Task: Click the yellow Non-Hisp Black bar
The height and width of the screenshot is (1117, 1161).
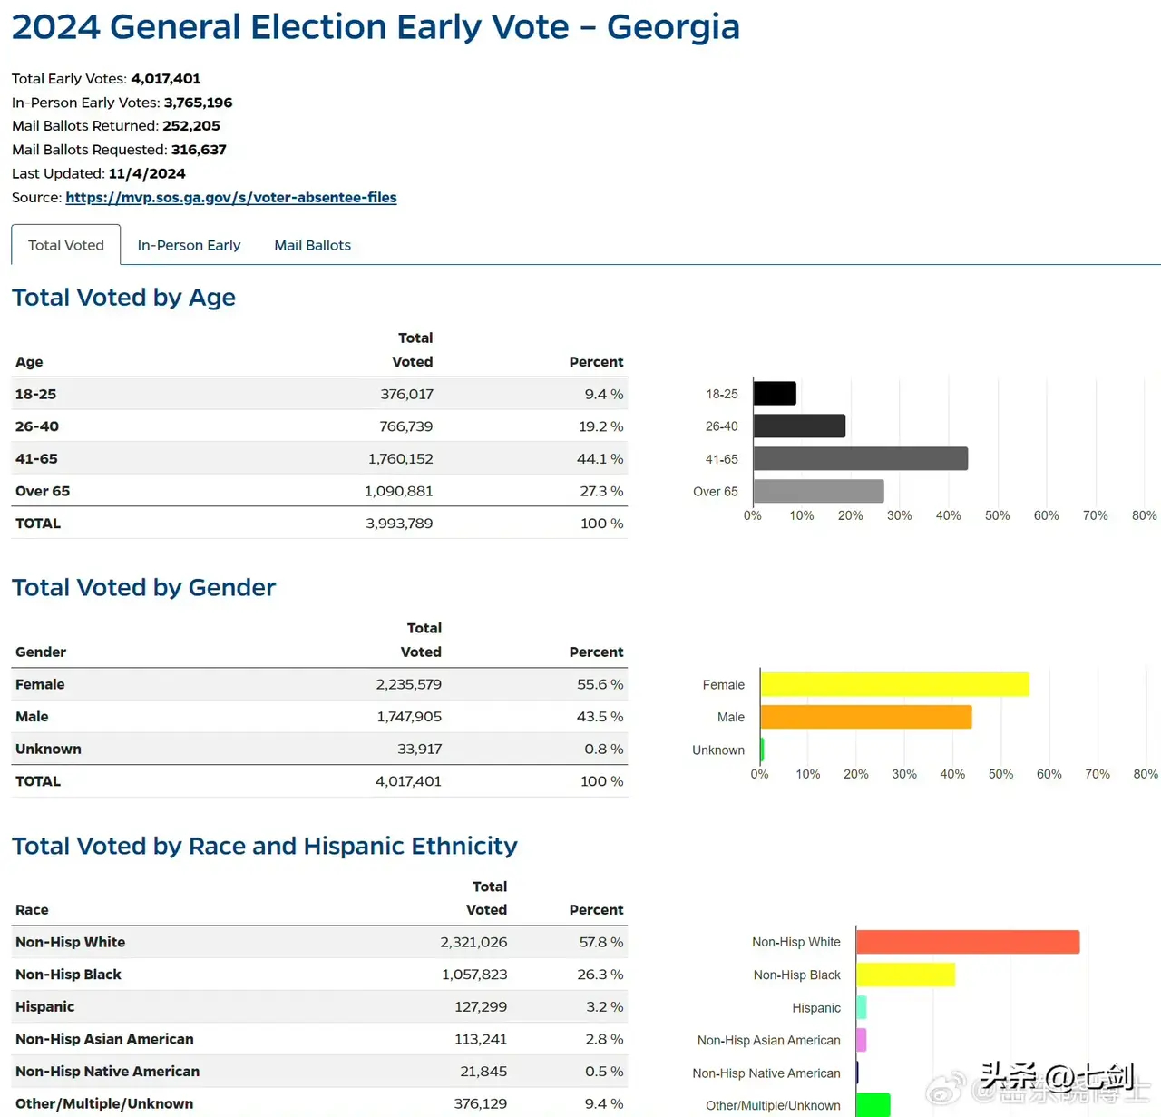Action: [905, 975]
